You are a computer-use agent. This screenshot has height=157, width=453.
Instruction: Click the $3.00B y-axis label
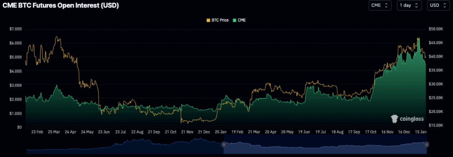(x=15, y=85)
